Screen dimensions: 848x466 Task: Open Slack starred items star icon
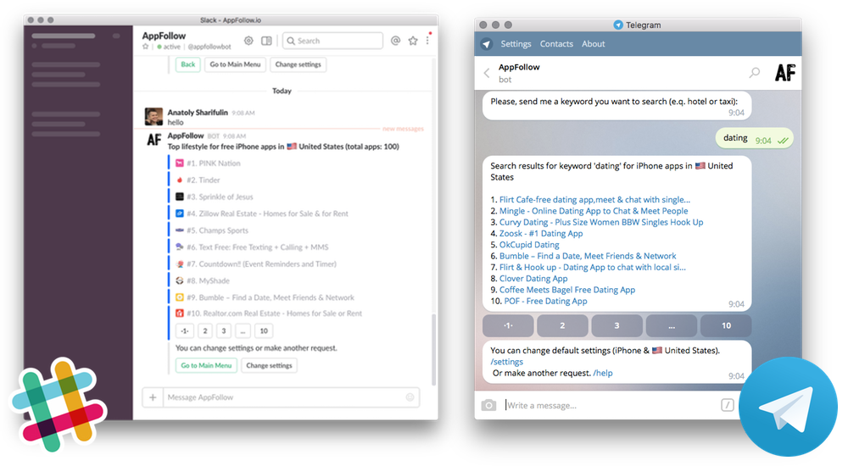(413, 41)
